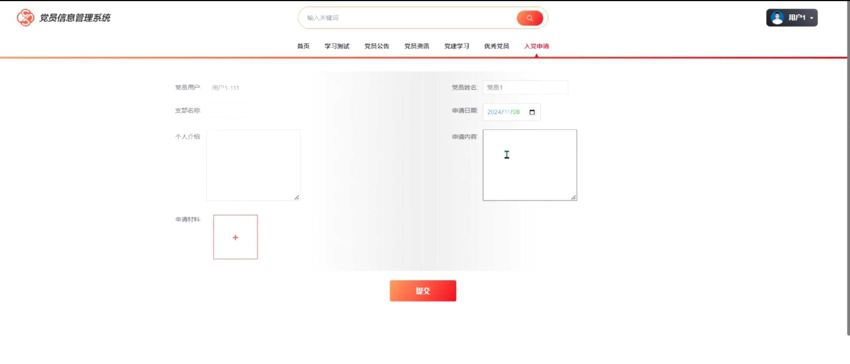This screenshot has height=364, width=850.
Task: Click the red search magnifier button
Action: (x=530, y=18)
